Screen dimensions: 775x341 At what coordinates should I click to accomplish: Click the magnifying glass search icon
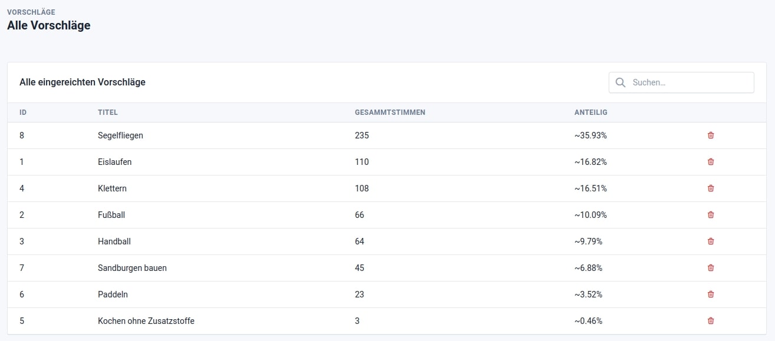coord(620,82)
